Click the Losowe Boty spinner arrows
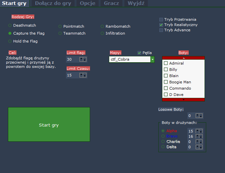This screenshot has height=173, width=225. click(199, 116)
